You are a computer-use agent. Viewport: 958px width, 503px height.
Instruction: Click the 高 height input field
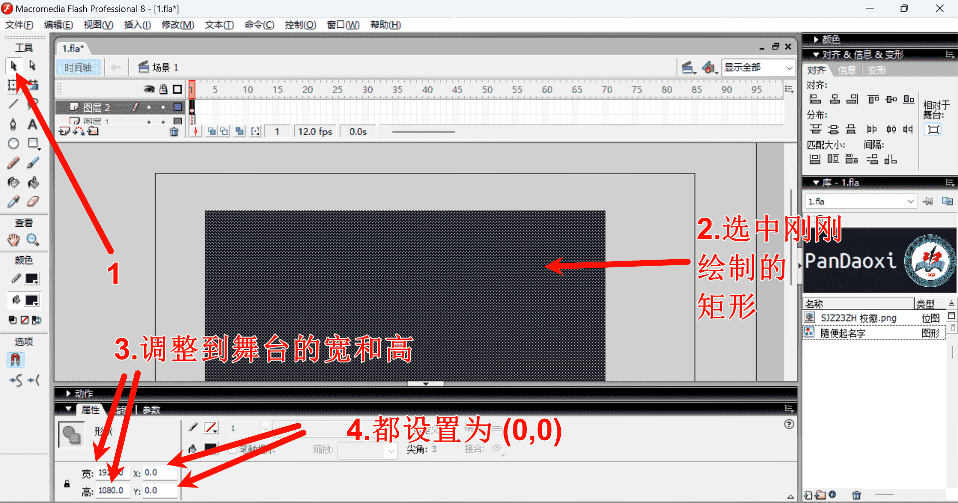[x=112, y=491]
